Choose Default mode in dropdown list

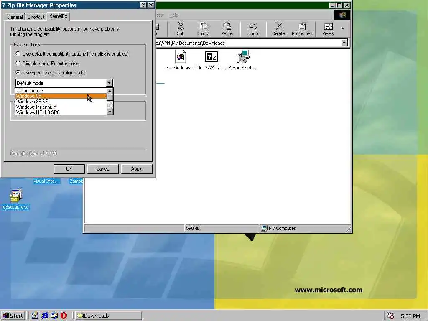[61, 91]
